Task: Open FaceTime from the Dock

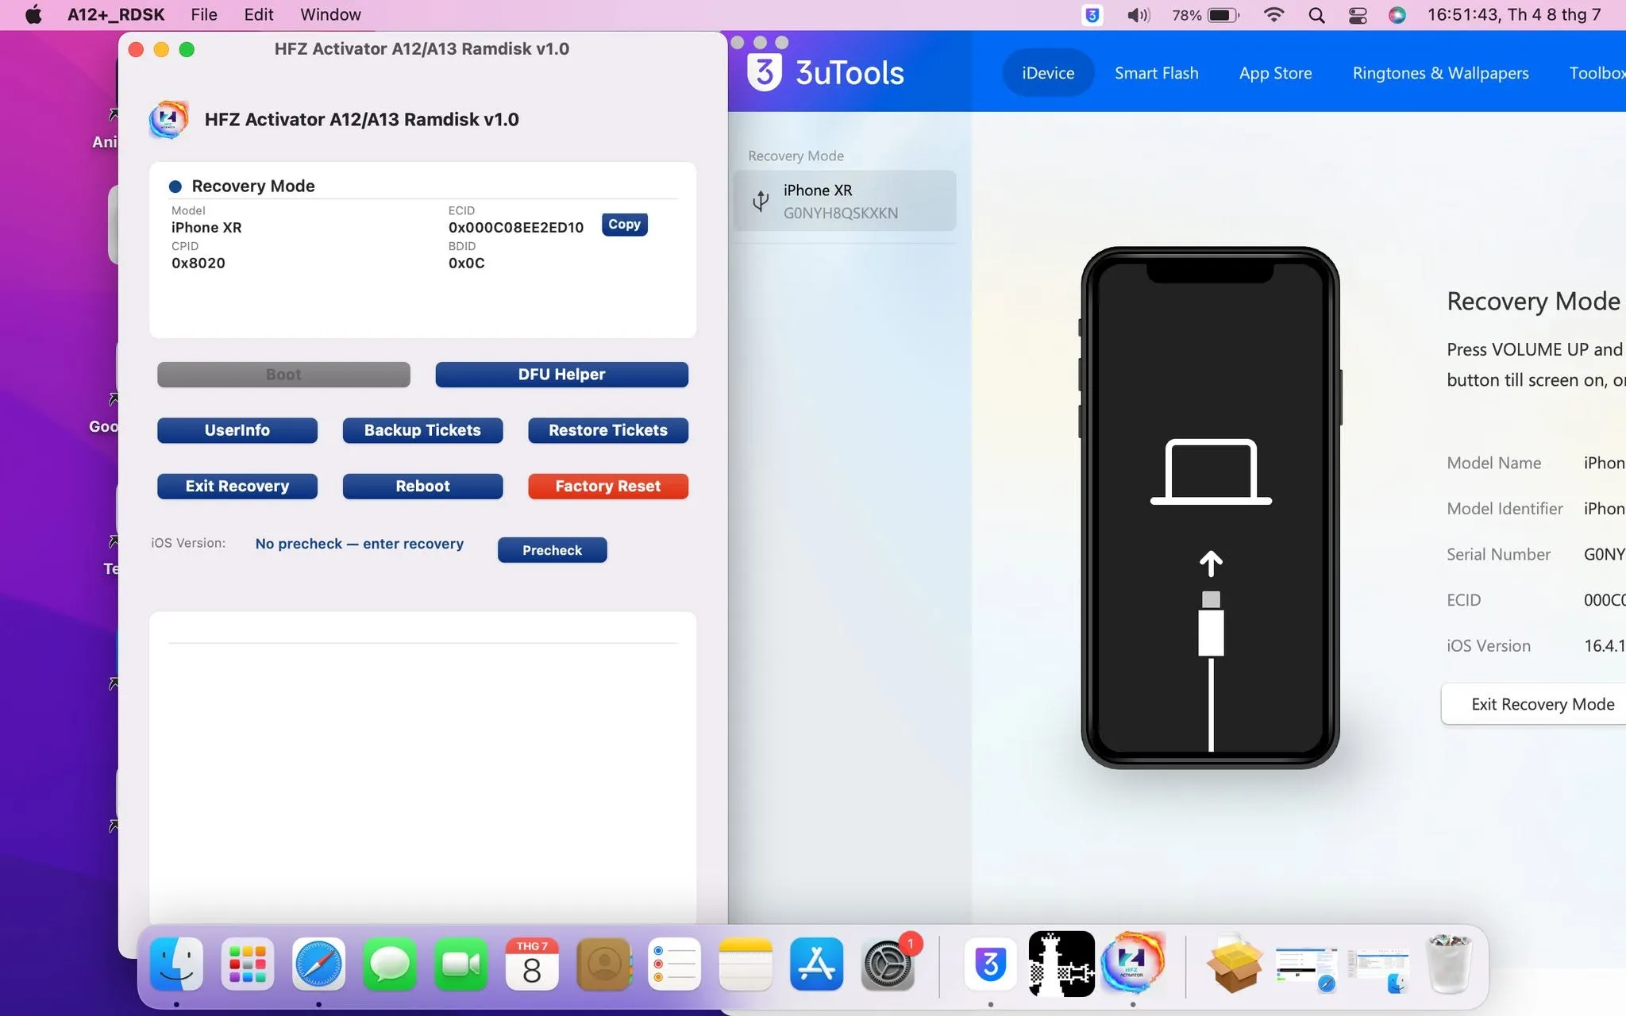Action: click(x=460, y=964)
